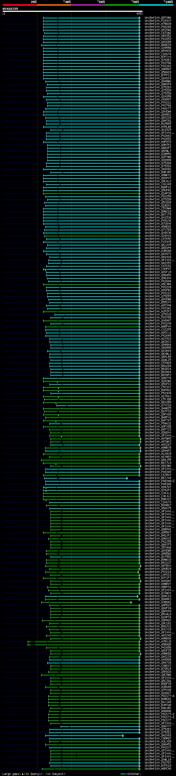Click the UniRef100_Q9M7P2 label
The height and width of the screenshot is (776, 176).
tap(158, 145)
